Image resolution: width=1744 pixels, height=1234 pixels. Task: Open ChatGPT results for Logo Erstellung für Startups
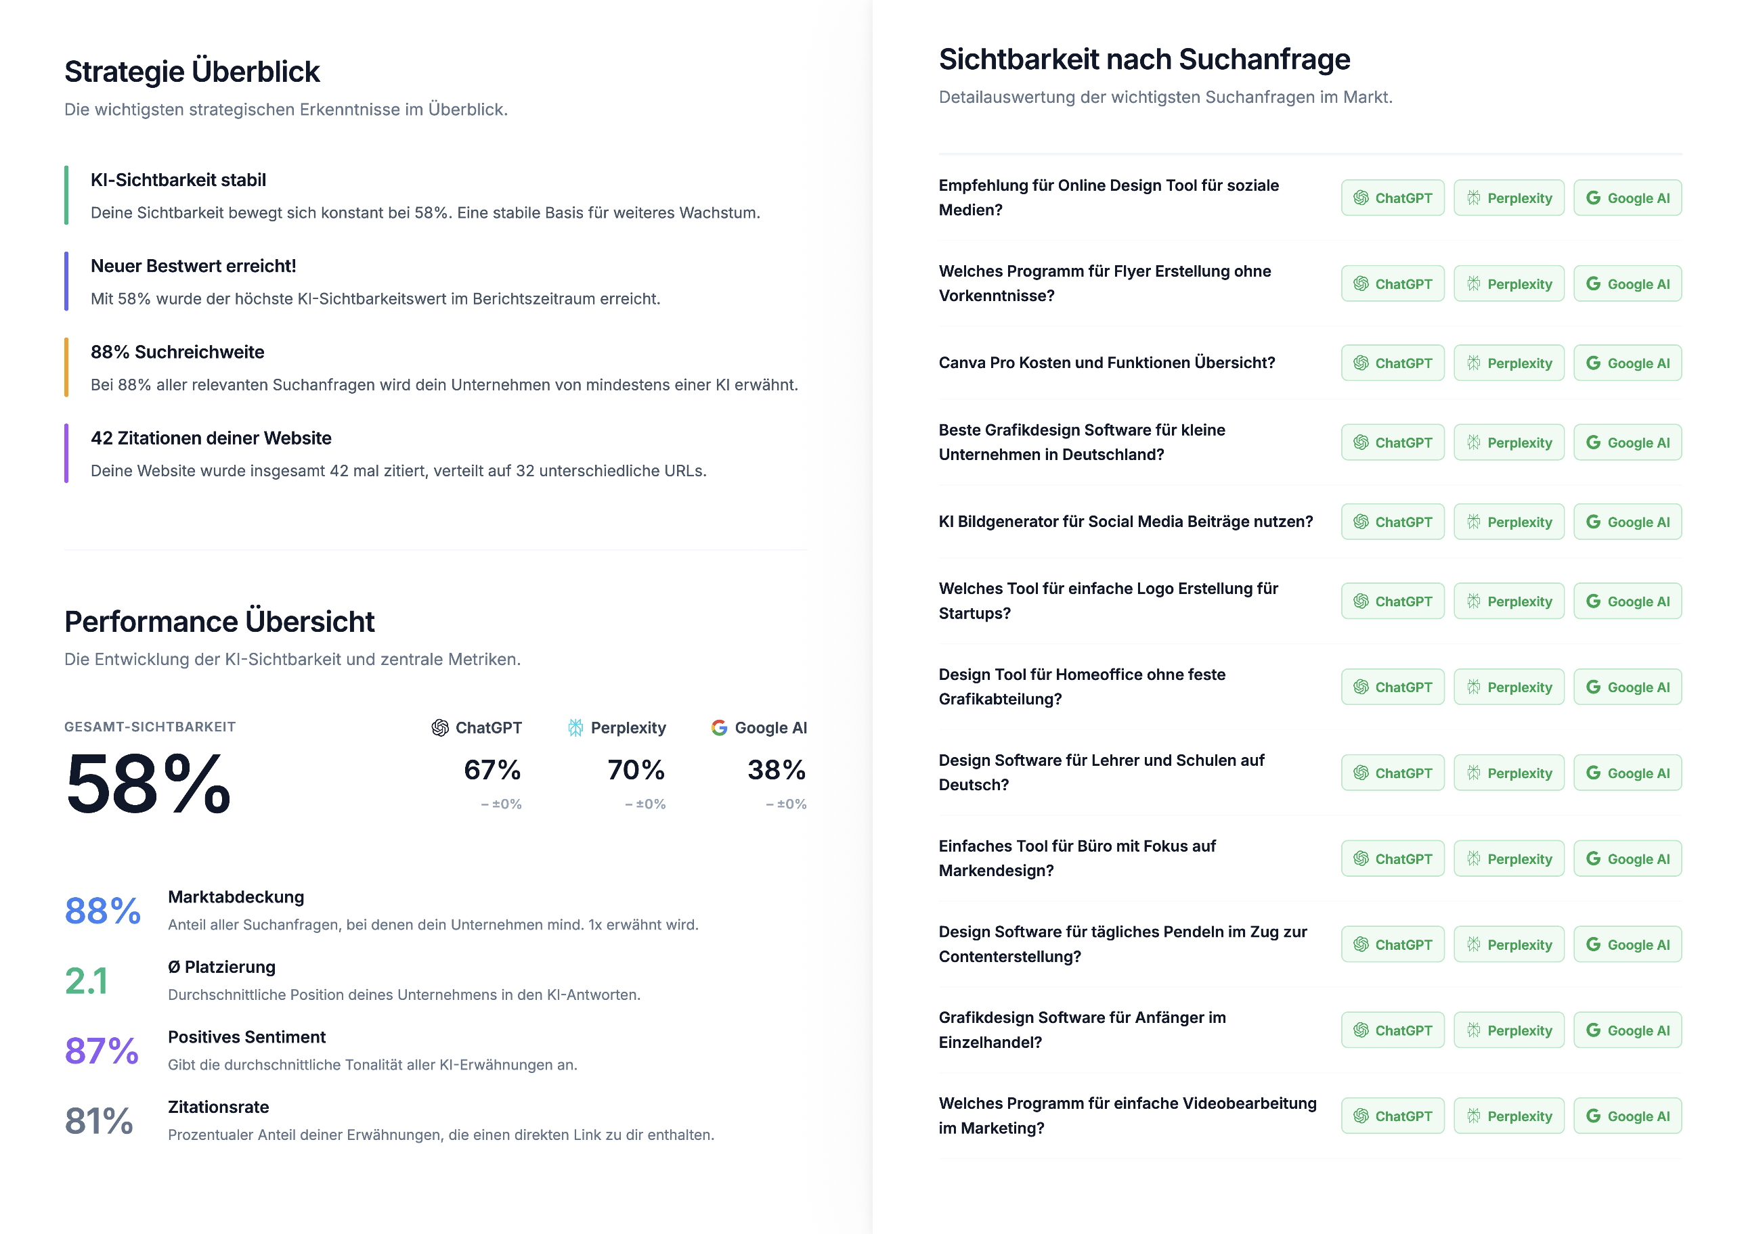(x=1393, y=601)
